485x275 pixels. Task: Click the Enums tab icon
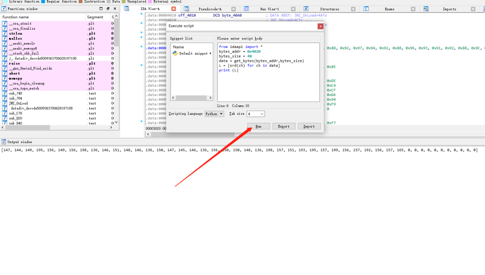(x=366, y=9)
